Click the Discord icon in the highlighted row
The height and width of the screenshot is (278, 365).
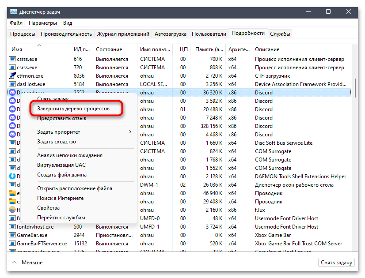pyautogui.click(x=12, y=93)
